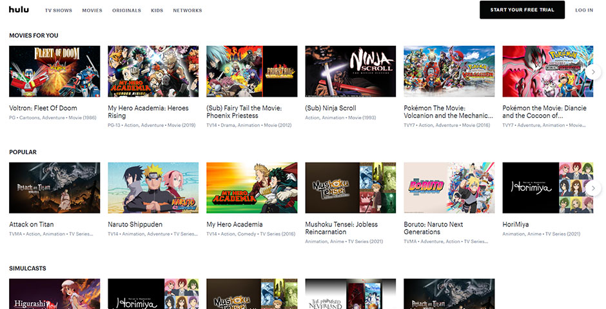Click 'PG • Cartoons, Adventure • Movie (1986)' text
The height and width of the screenshot is (309, 606).
click(53, 117)
